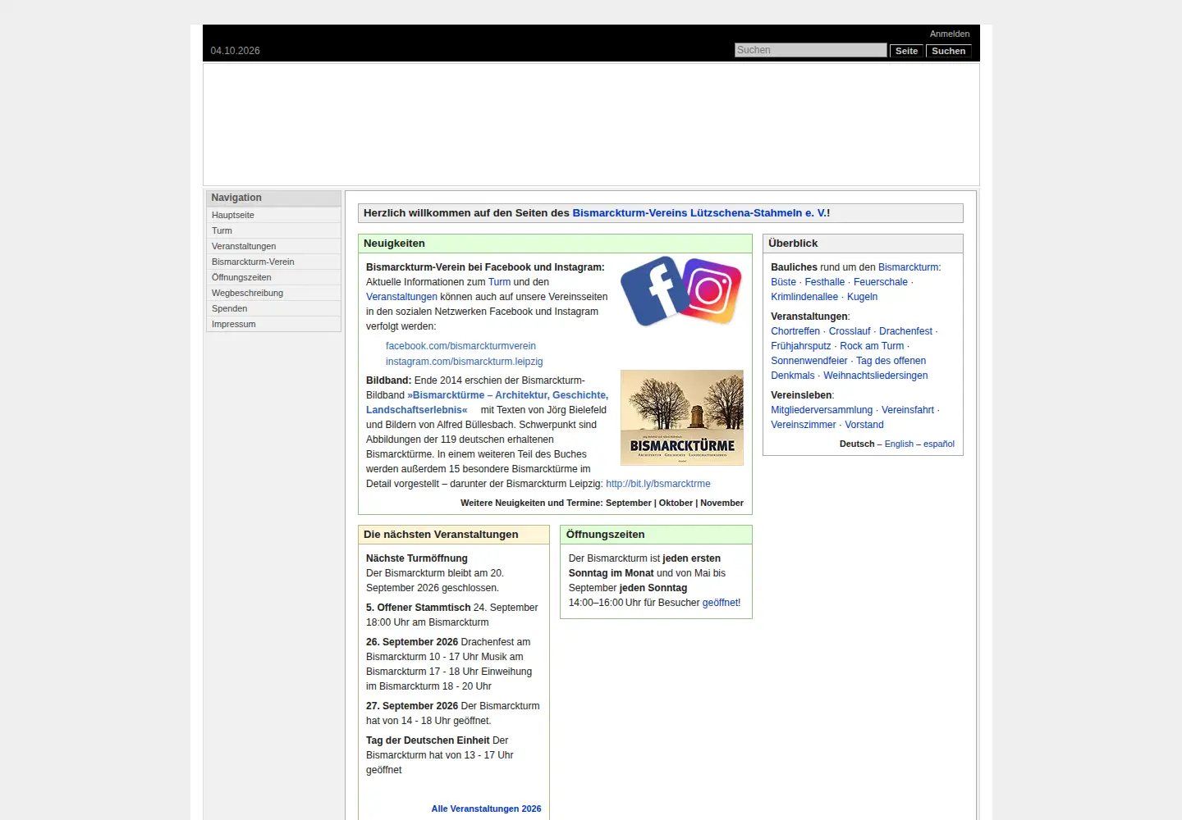The width and height of the screenshot is (1182, 820).
Task: Open Alle Veranstaltungen 2026 link
Action: [486, 809]
